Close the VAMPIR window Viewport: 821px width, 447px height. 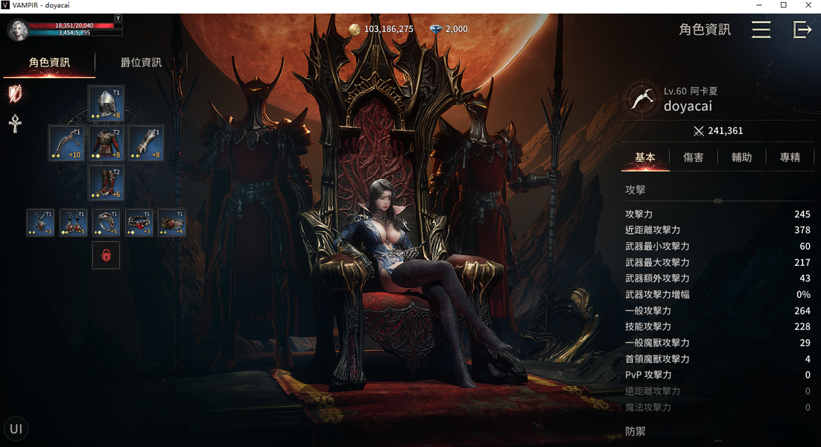click(808, 5)
